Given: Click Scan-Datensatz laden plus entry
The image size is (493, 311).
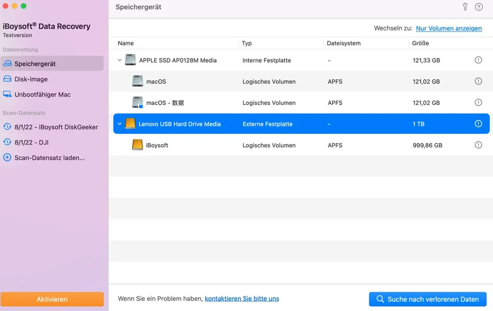Looking at the screenshot, I should pyautogui.click(x=49, y=158).
